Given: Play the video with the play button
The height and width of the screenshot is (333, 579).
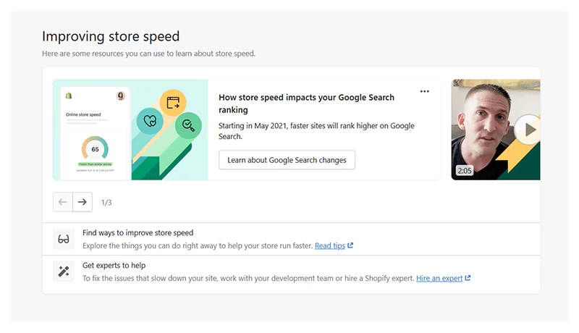Looking at the screenshot, I should coord(530,130).
